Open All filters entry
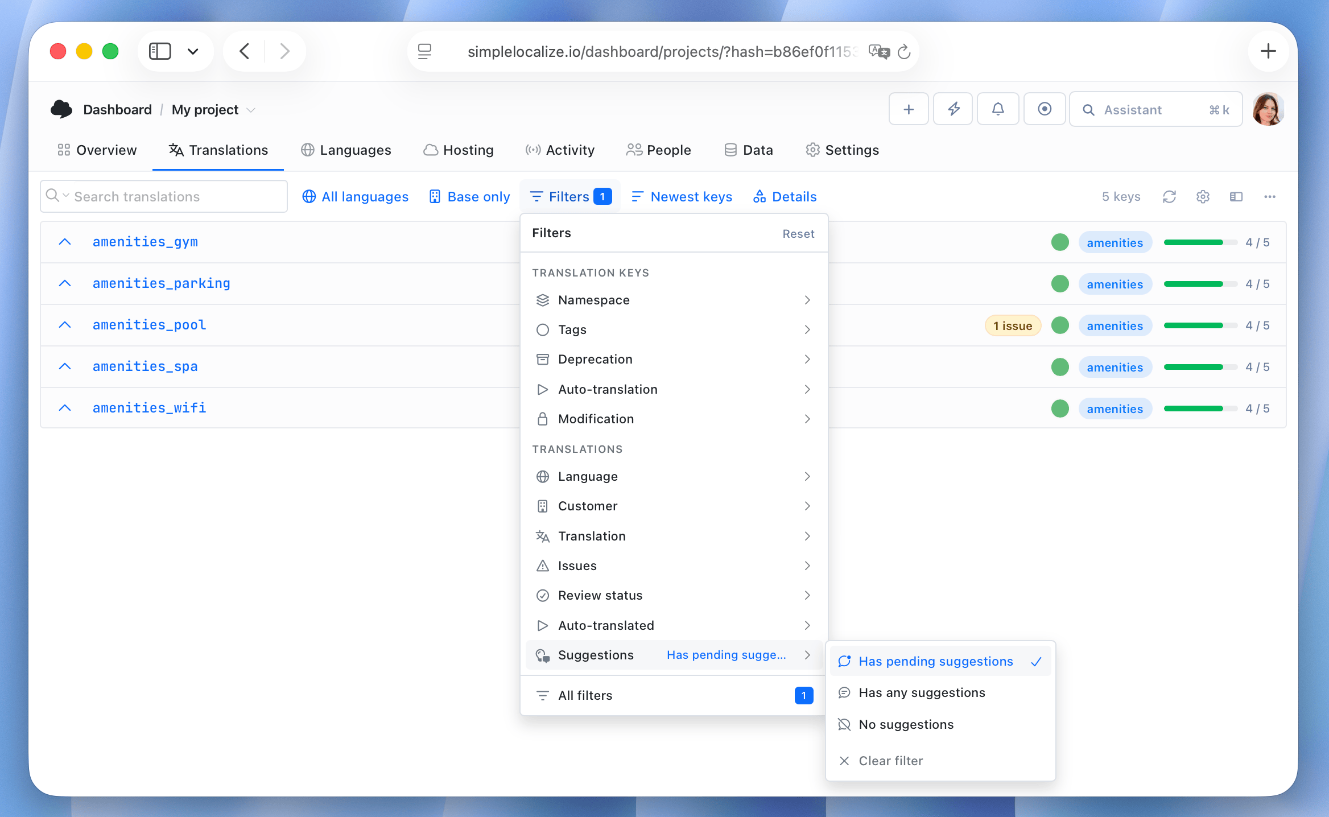 [673, 695]
